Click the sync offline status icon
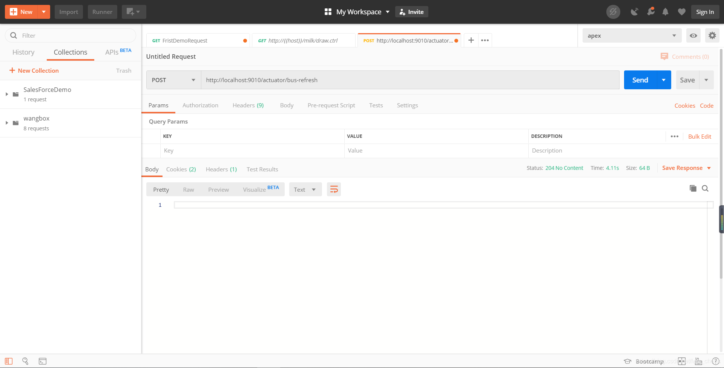The image size is (724, 368). (613, 12)
